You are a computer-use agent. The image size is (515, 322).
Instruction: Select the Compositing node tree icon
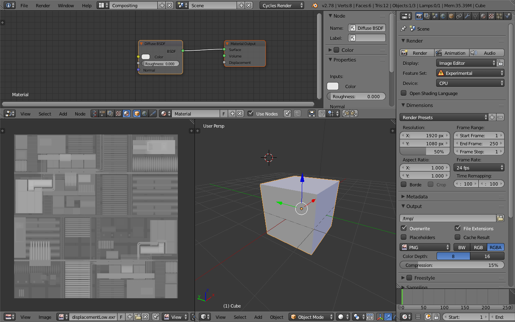point(110,114)
